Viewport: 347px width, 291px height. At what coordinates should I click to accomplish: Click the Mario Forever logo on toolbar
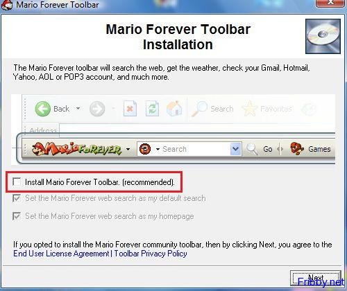[x=77, y=149]
